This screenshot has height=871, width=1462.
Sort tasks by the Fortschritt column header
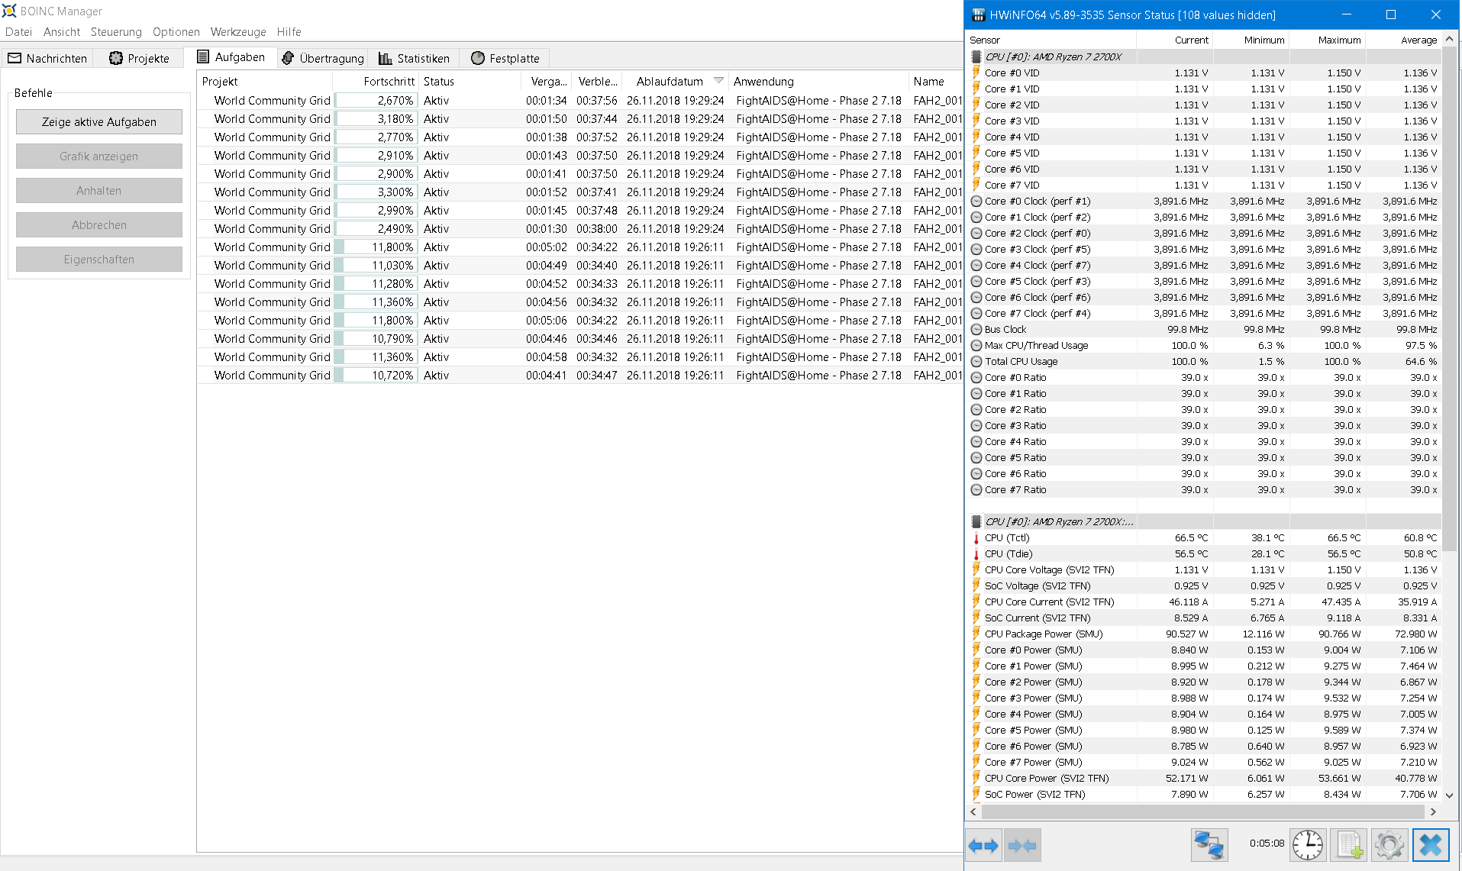click(x=376, y=82)
